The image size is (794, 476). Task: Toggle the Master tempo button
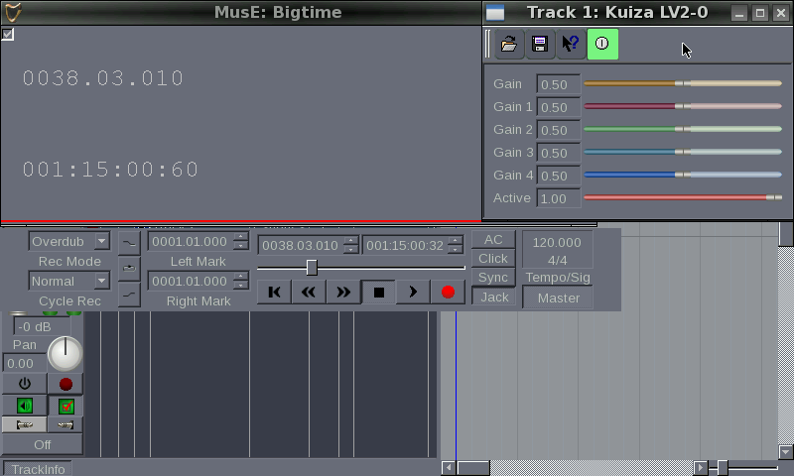tap(558, 297)
